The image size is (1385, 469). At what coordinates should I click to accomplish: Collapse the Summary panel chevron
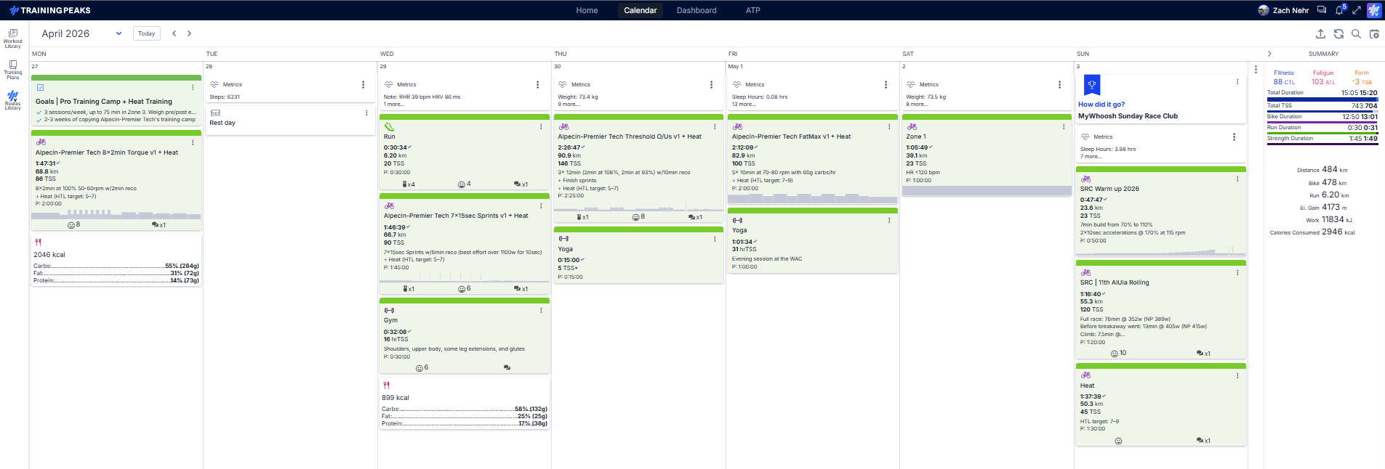[x=1269, y=54]
